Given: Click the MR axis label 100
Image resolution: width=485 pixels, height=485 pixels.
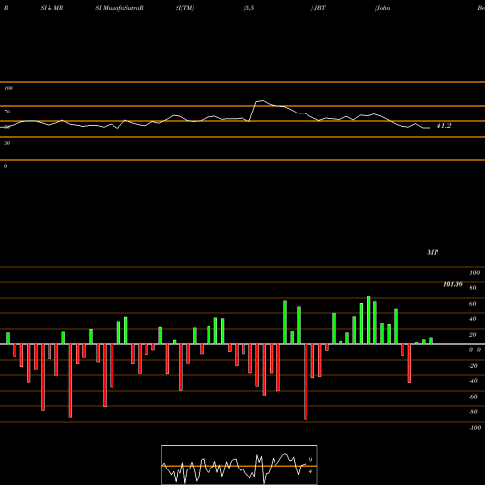Looking at the screenshot, I should pyautogui.click(x=474, y=273).
